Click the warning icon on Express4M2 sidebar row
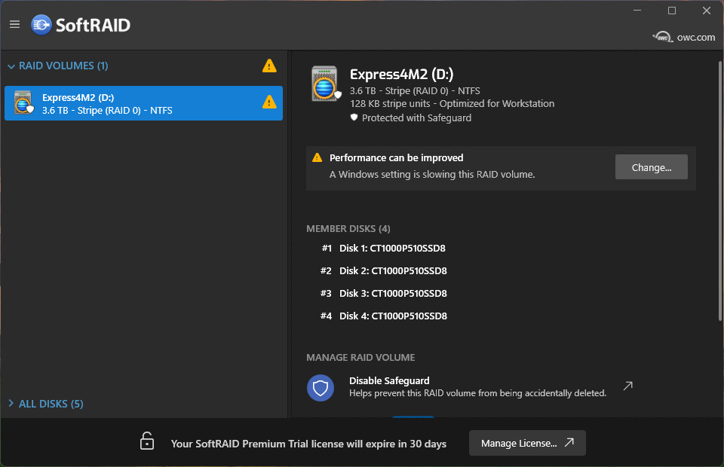Viewport: 724px width, 467px height. tap(269, 102)
